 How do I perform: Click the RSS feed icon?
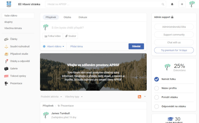pyautogui.click(x=140, y=97)
